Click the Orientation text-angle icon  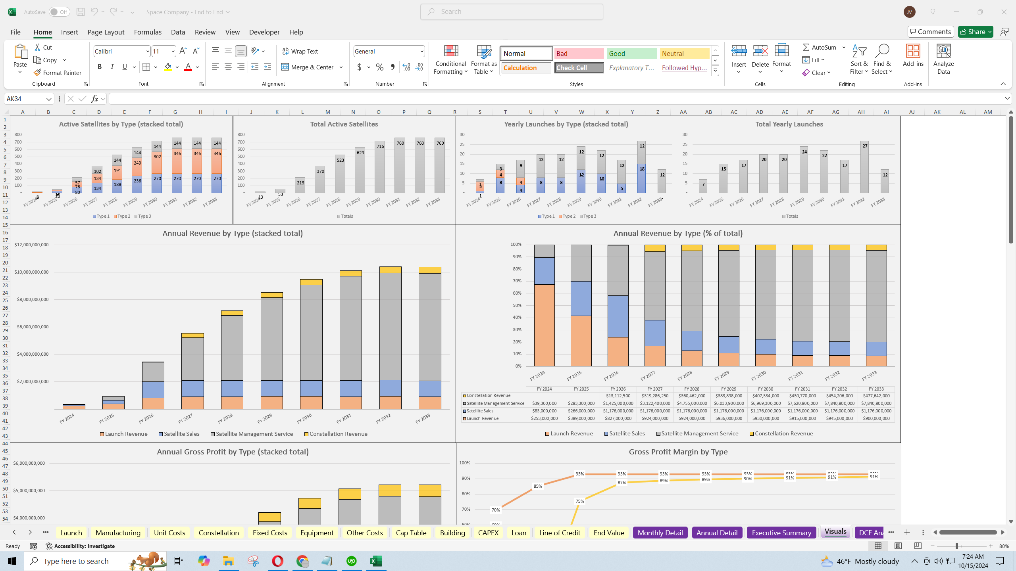coord(255,51)
